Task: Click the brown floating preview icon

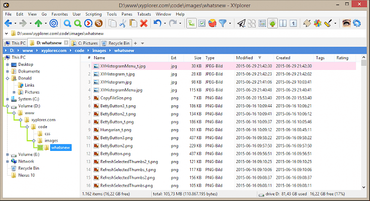Action: (99, 23)
